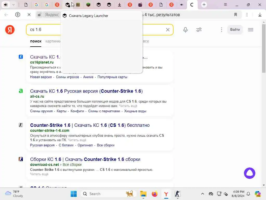Open the Yandex Browser main menu icon
266x200 pixels.
[x=225, y=5]
